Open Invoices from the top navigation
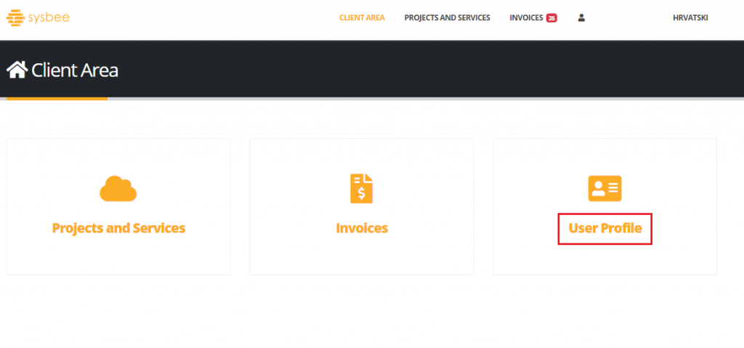 (x=526, y=18)
